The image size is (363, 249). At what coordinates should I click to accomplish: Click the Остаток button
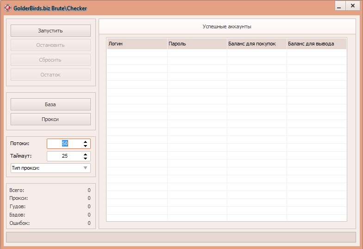(50, 75)
